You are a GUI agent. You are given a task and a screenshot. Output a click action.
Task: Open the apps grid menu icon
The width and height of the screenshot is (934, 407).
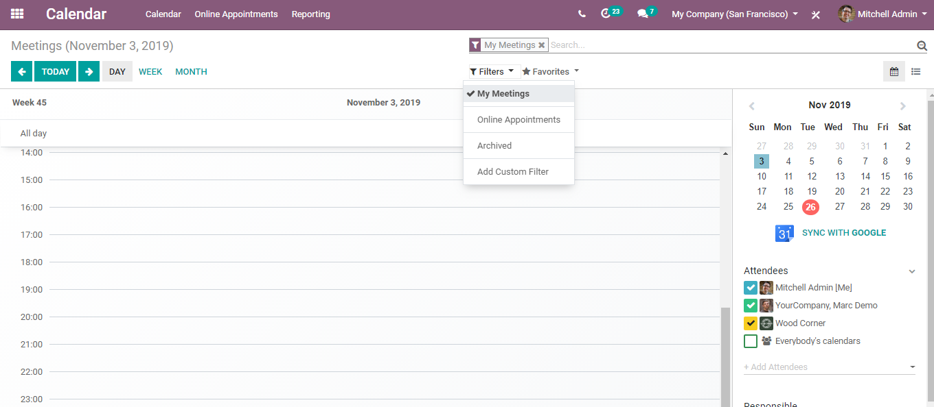click(17, 14)
